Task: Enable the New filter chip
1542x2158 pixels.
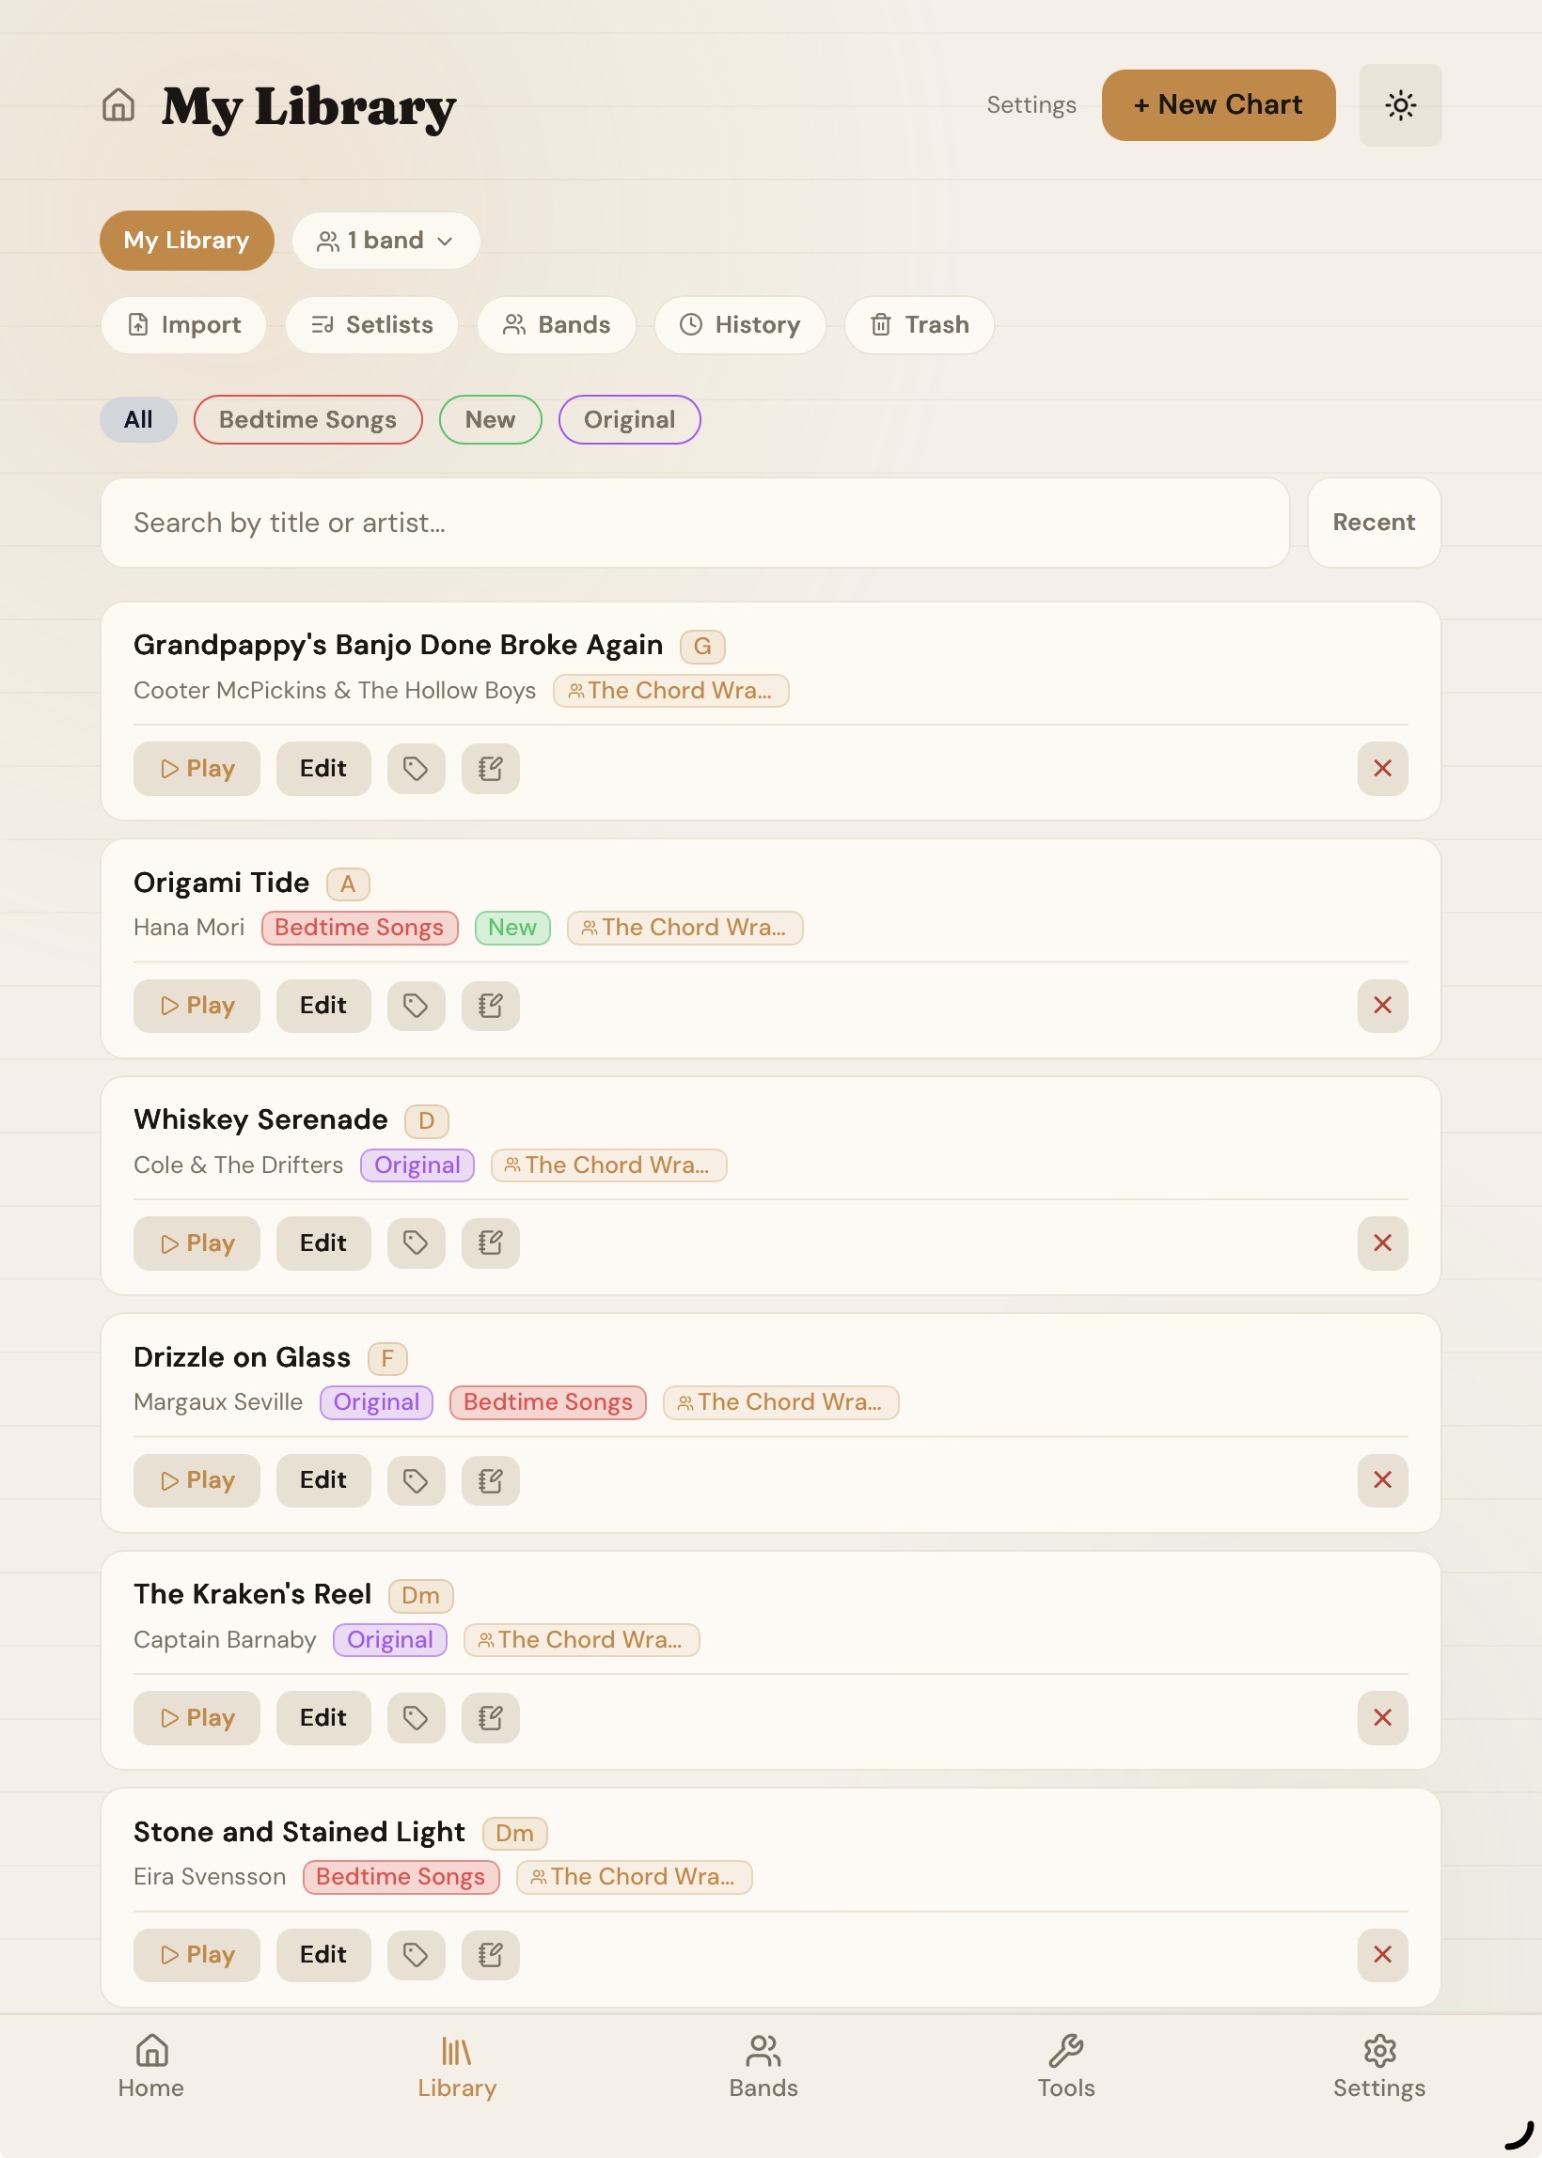Action: point(490,418)
